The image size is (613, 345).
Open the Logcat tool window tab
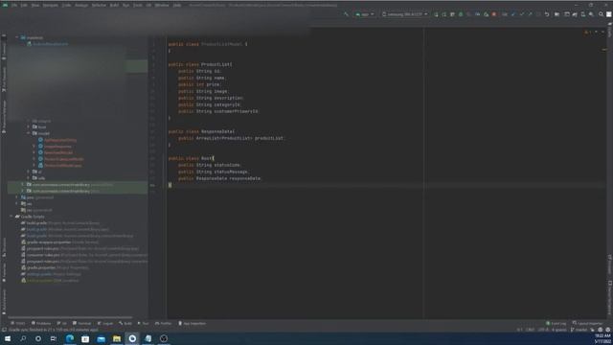105,324
